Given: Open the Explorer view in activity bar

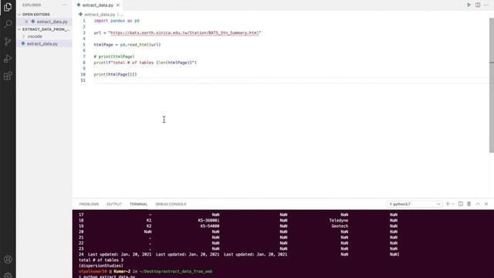Looking at the screenshot, I should (x=8, y=7).
